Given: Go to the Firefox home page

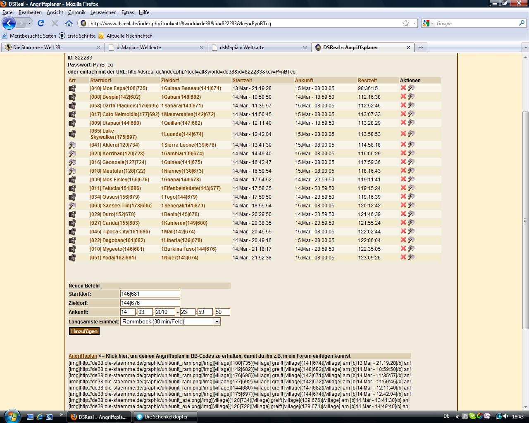Looking at the screenshot, I should [69, 24].
